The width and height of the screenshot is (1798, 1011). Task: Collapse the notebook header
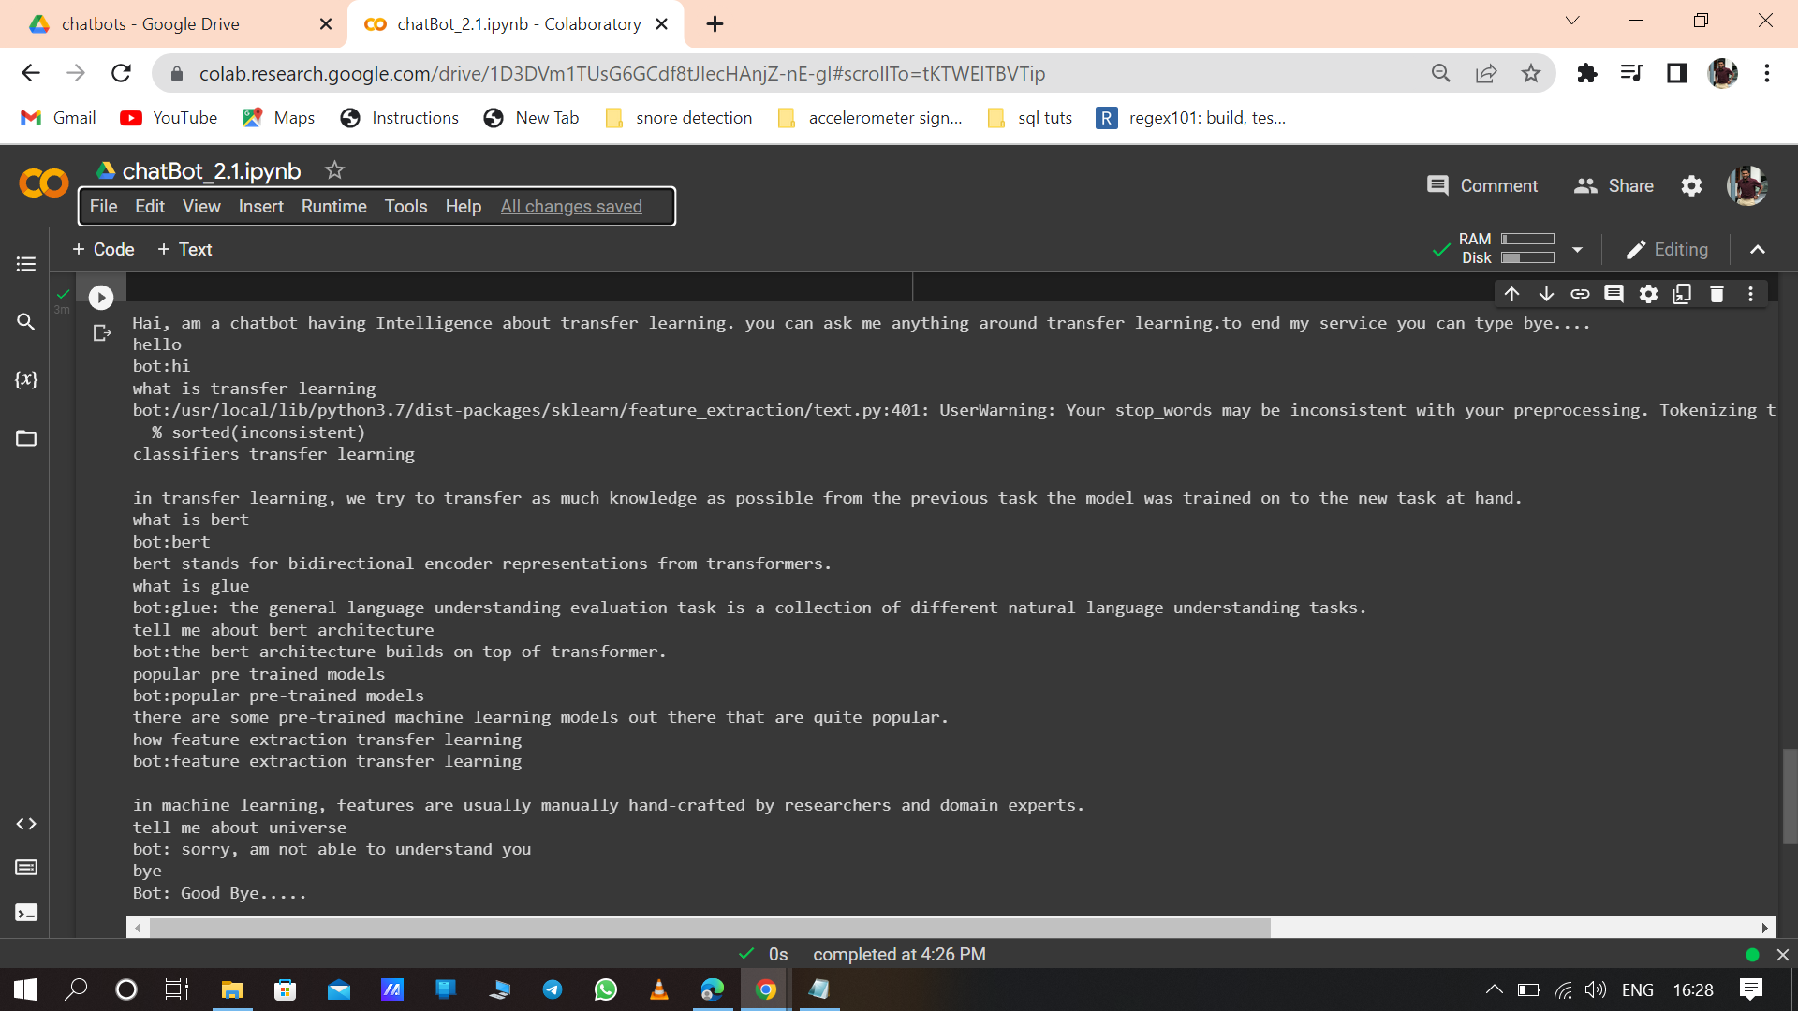1758,249
